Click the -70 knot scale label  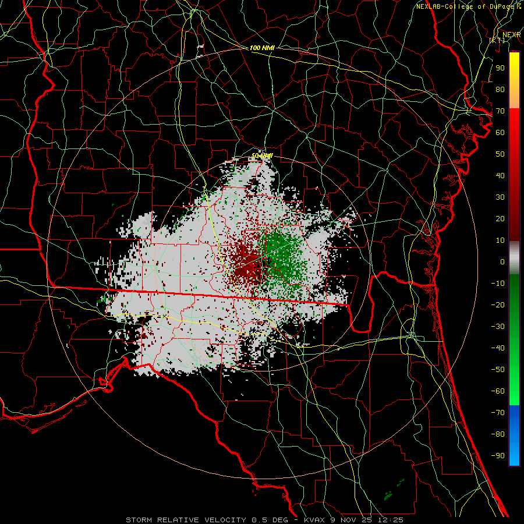tap(498, 412)
